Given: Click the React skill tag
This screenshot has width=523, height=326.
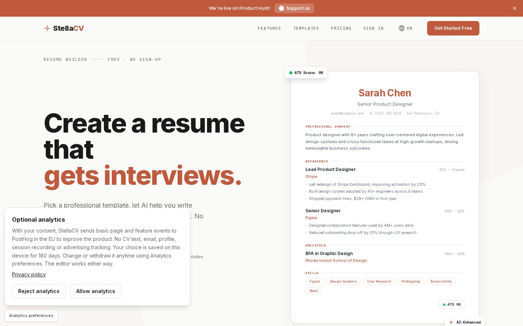Looking at the screenshot, I should tap(314, 291).
